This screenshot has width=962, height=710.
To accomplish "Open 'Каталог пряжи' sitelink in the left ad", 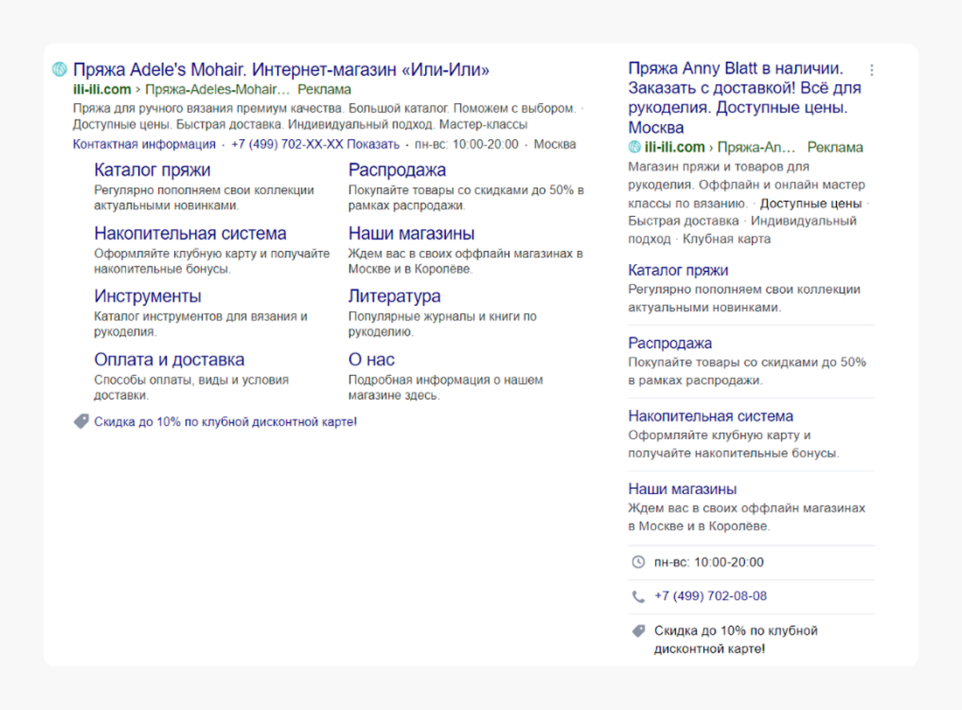I will coord(152,170).
